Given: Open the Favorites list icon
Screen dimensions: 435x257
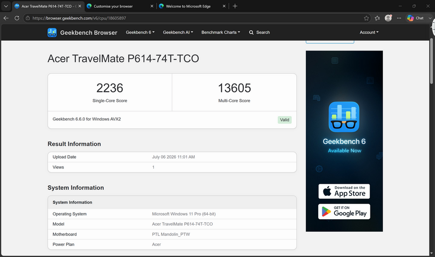Looking at the screenshot, I should point(377,18).
